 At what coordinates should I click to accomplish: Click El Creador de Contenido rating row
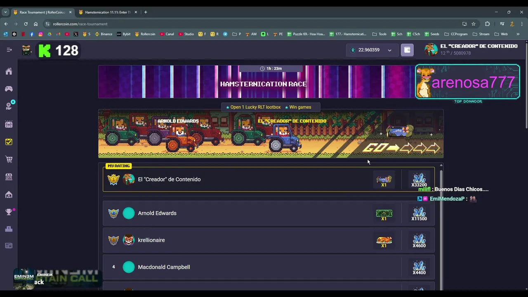click(x=269, y=179)
